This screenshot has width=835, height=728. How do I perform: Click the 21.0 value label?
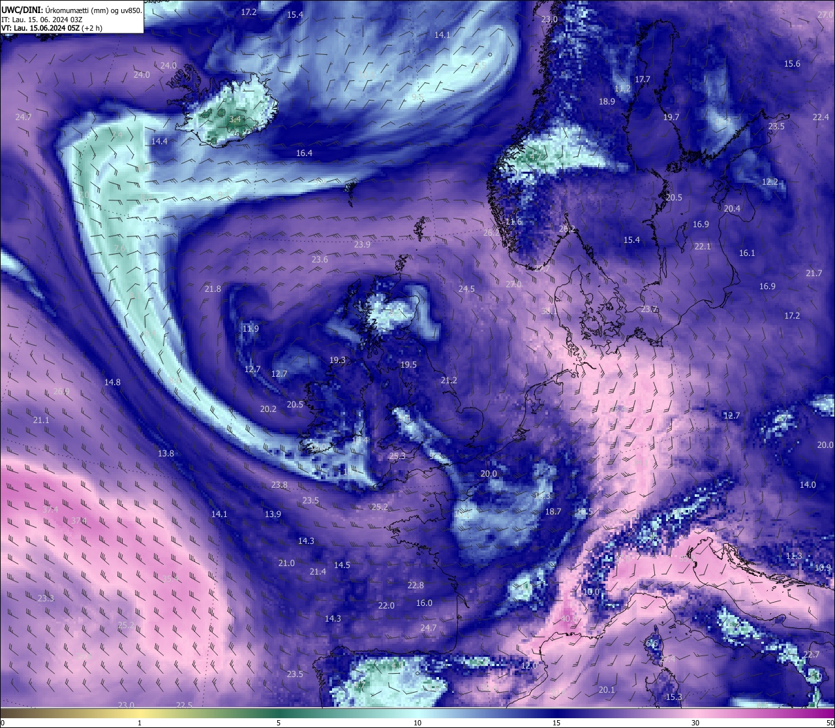286,563
